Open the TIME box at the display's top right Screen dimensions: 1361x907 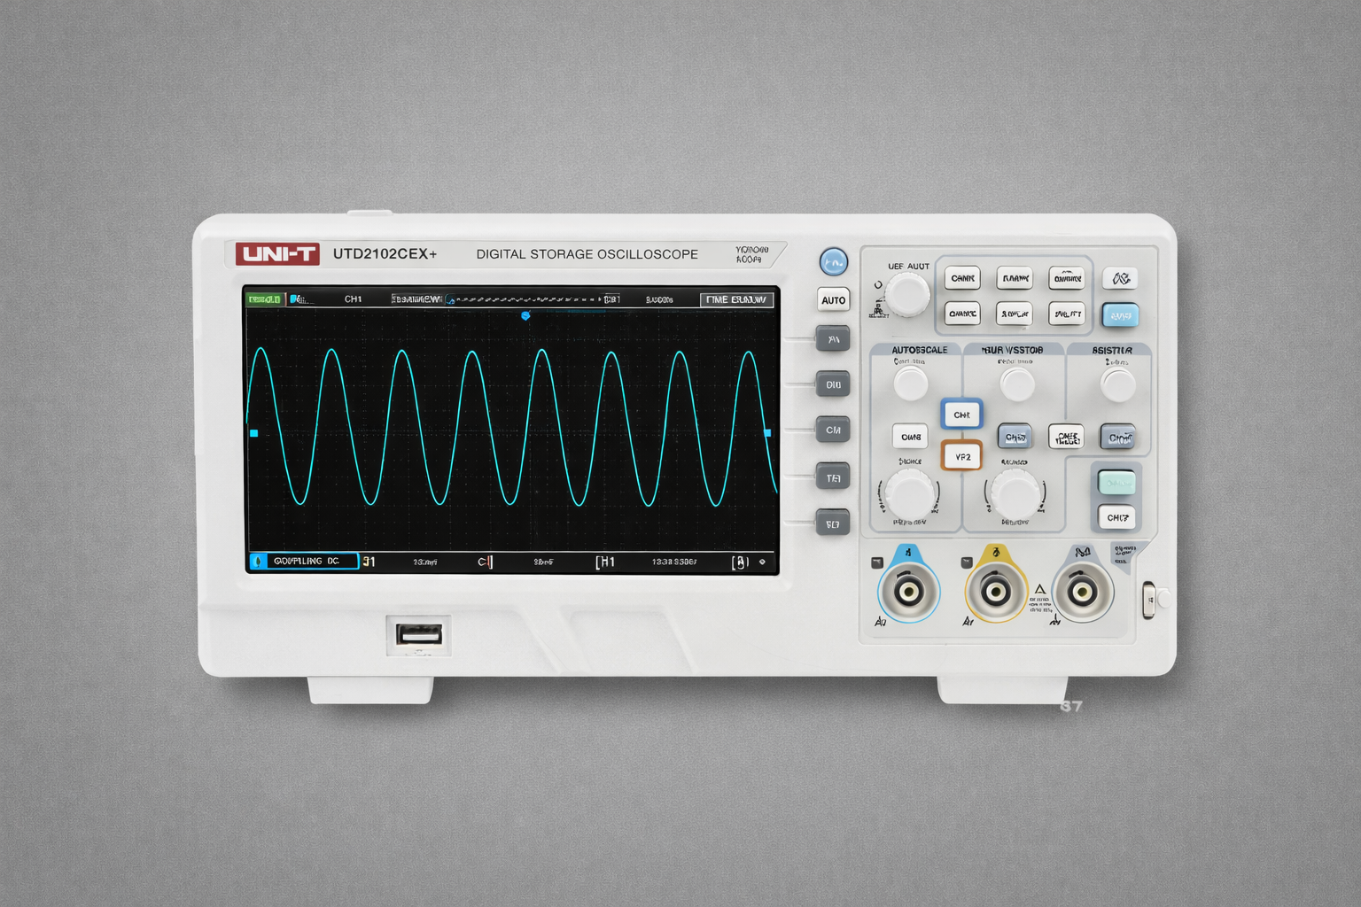[x=736, y=299]
